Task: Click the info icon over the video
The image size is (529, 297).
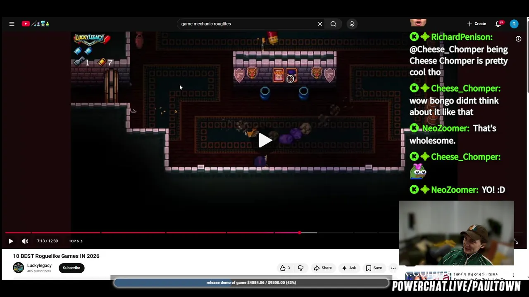Action: pyautogui.click(x=518, y=39)
